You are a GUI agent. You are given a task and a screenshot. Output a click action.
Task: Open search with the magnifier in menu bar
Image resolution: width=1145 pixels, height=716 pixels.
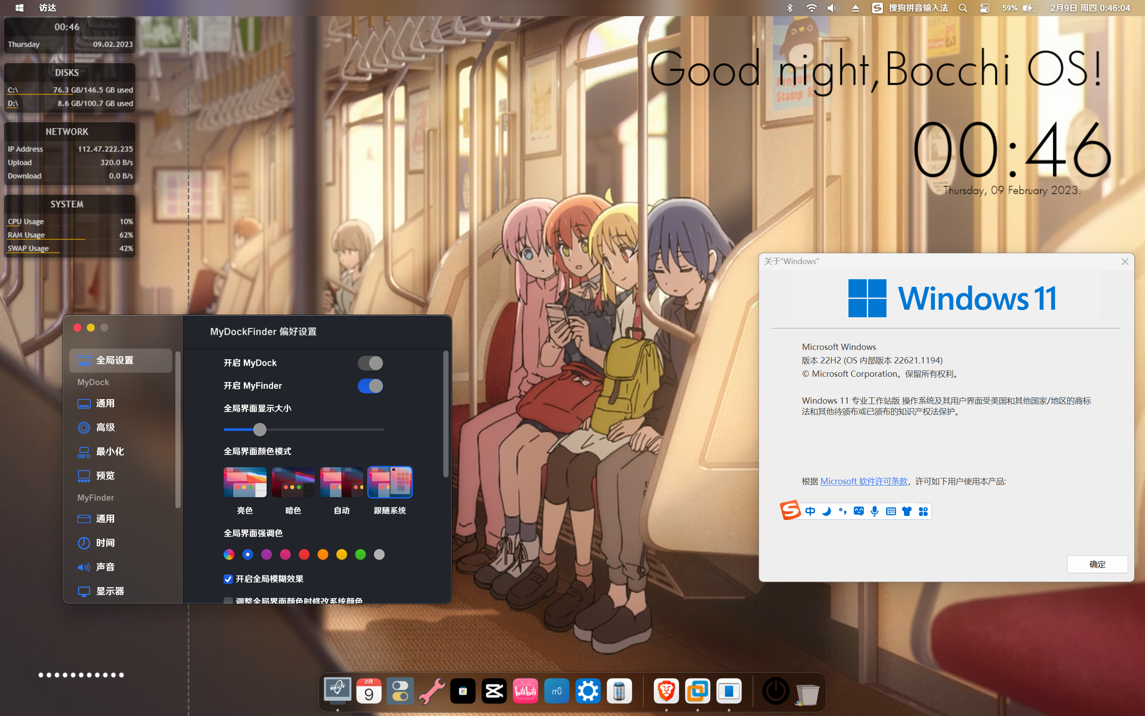pos(963,8)
